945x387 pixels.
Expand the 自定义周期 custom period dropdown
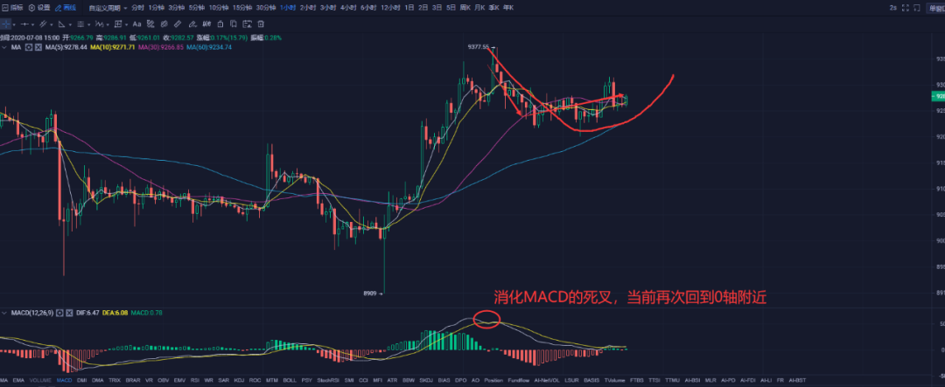coord(109,7)
